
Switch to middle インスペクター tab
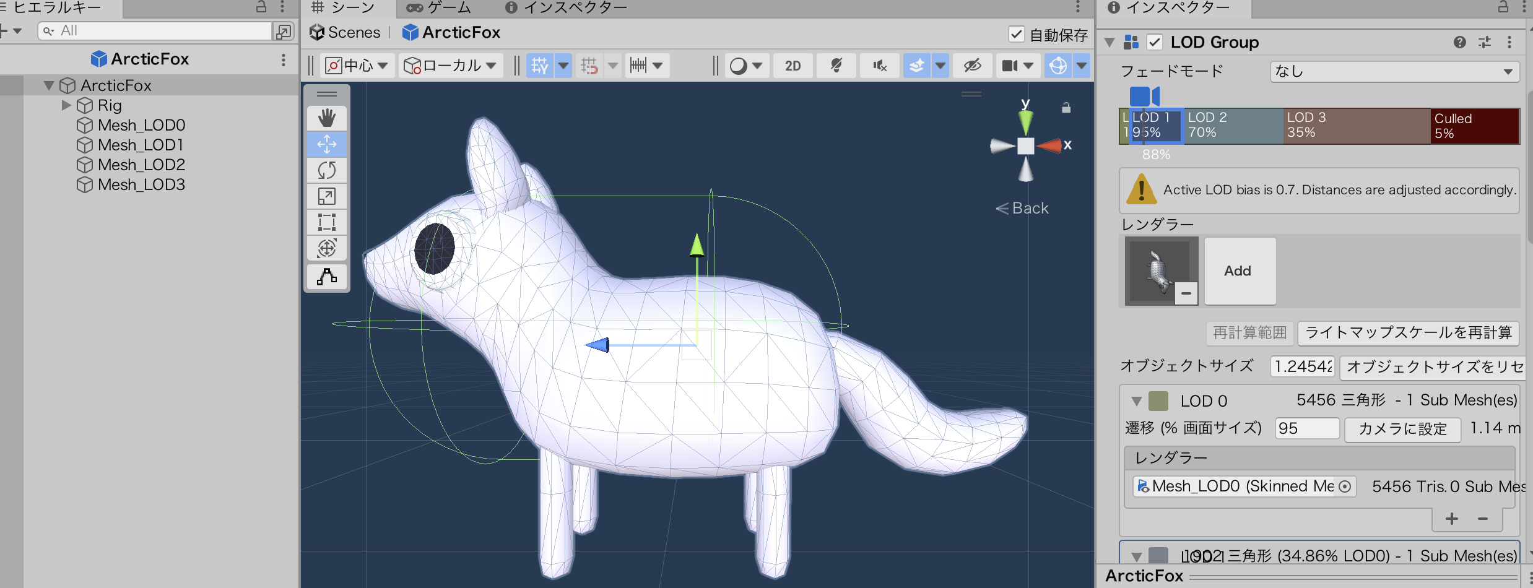566,7
